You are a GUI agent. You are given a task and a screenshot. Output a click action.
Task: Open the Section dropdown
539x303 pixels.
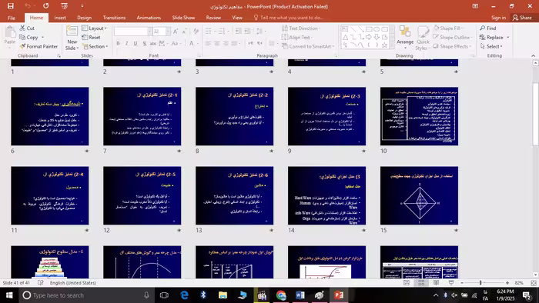coord(95,46)
